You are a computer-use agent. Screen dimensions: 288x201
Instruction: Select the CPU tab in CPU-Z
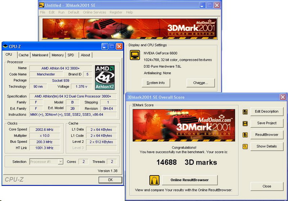pyautogui.click(x=9, y=54)
